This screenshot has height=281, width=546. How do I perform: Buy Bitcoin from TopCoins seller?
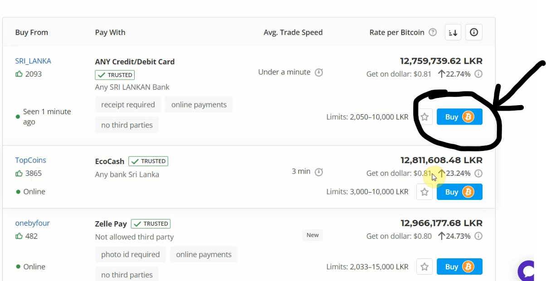(x=459, y=192)
